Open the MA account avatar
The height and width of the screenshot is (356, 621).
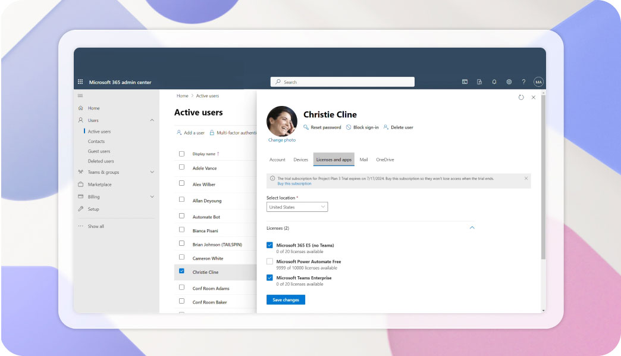(x=538, y=82)
